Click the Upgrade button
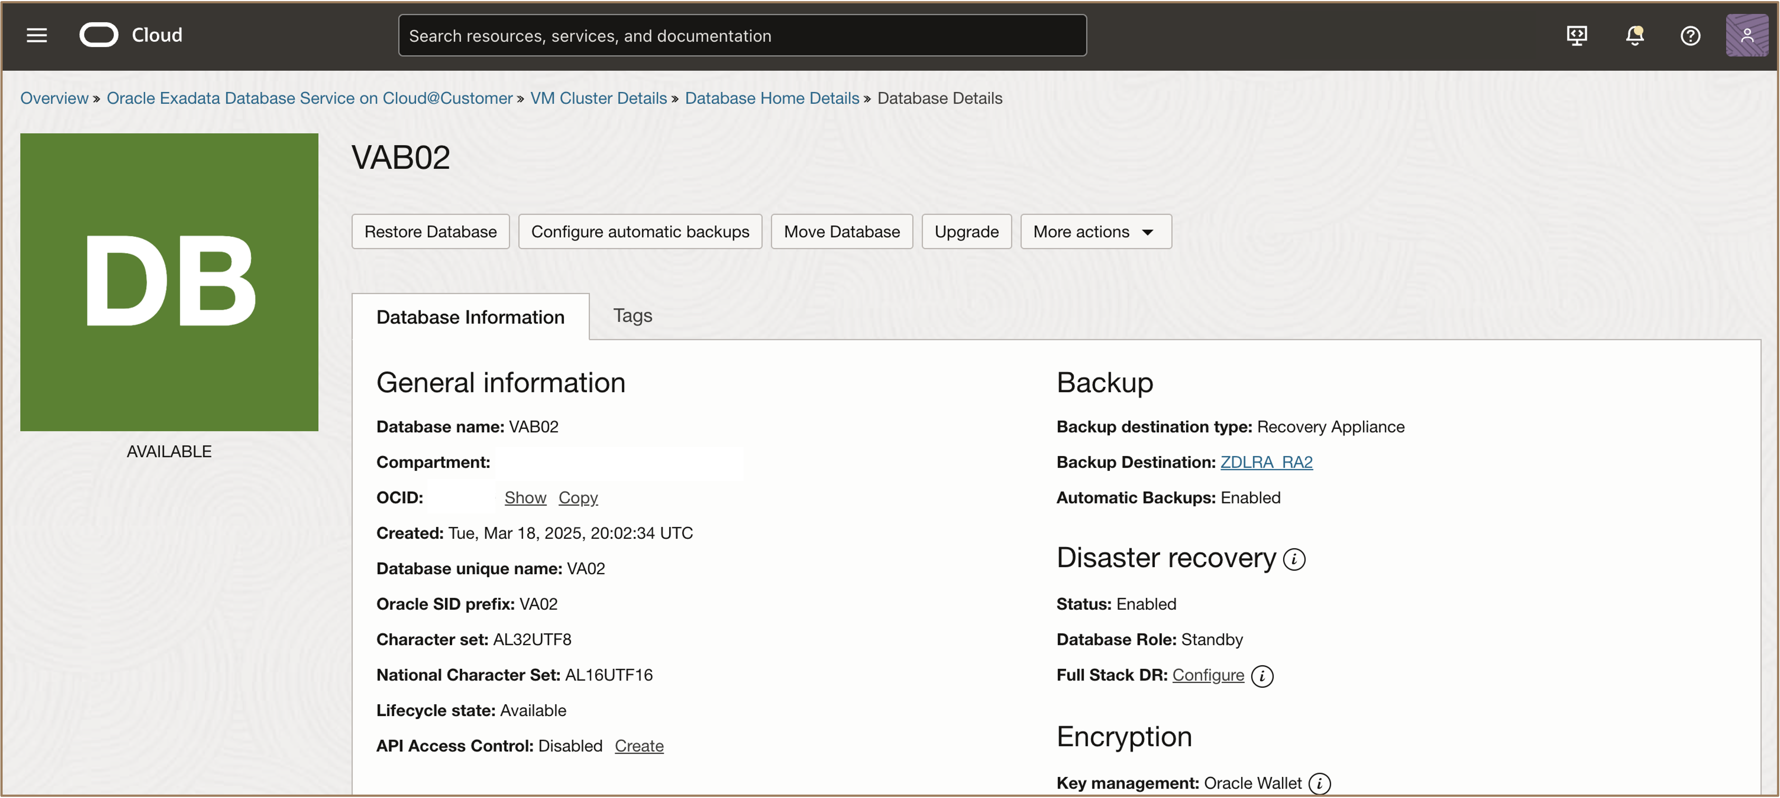Screen dimensions: 1780x798 (x=966, y=231)
